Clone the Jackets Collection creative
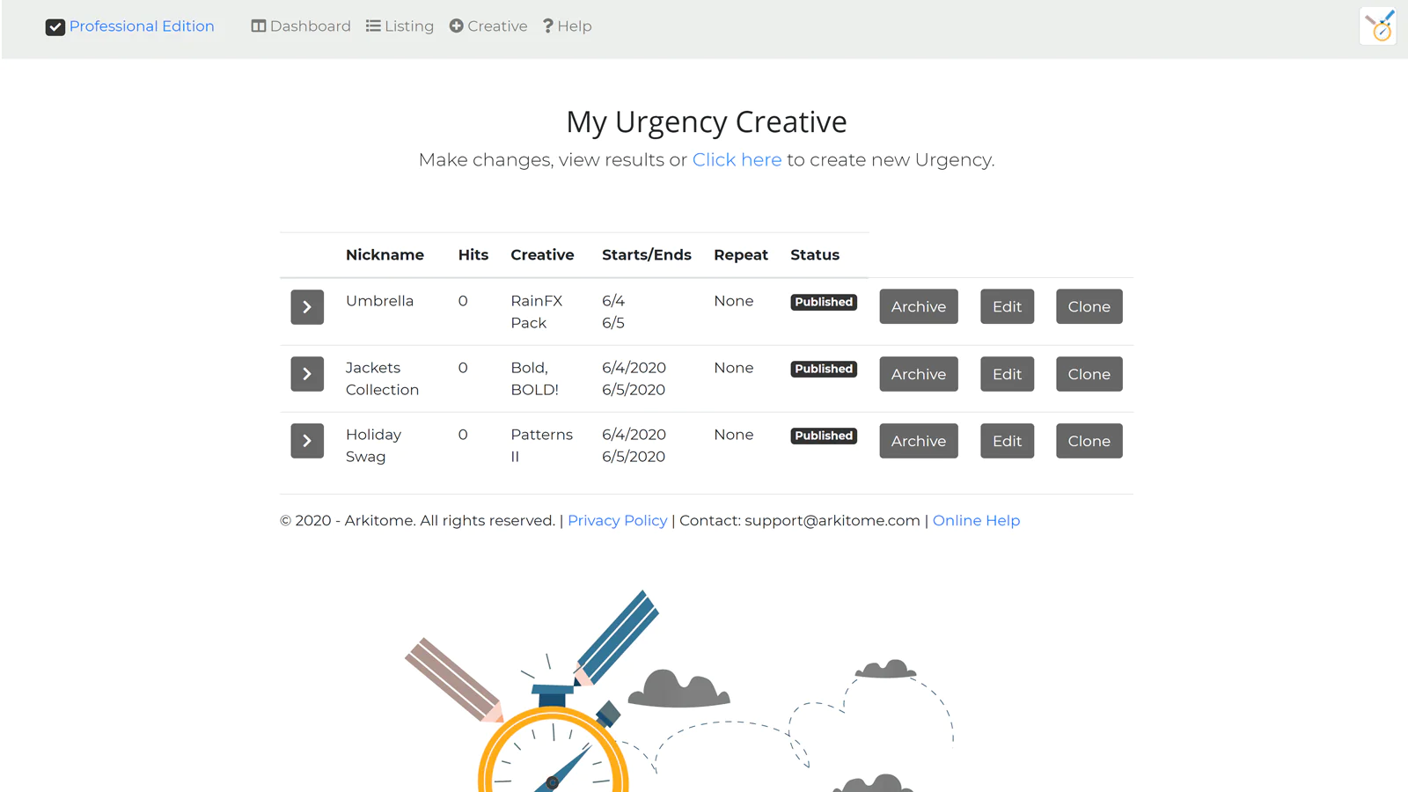 (1089, 374)
